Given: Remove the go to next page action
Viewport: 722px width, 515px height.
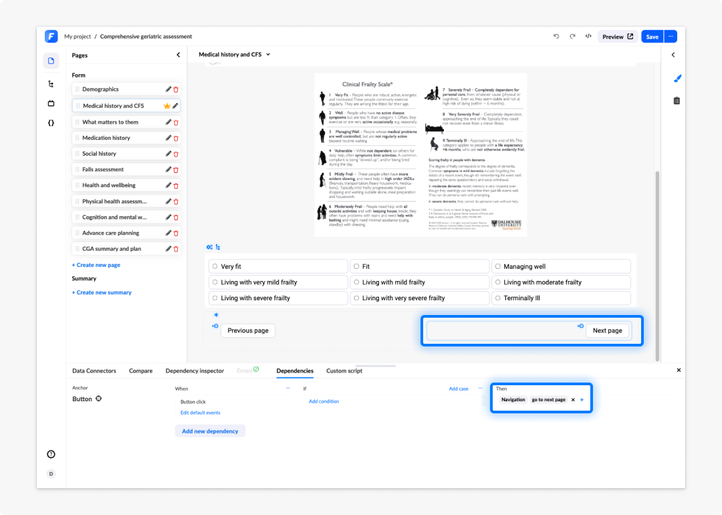Looking at the screenshot, I should 574,400.
